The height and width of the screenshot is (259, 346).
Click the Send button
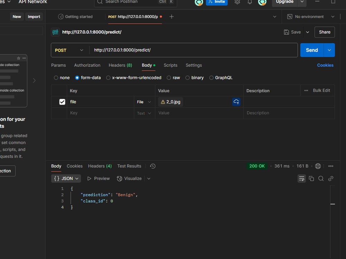click(312, 50)
